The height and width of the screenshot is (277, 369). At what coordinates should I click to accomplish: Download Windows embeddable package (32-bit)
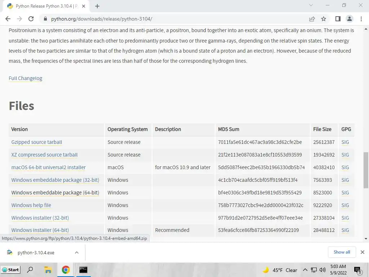(55, 180)
